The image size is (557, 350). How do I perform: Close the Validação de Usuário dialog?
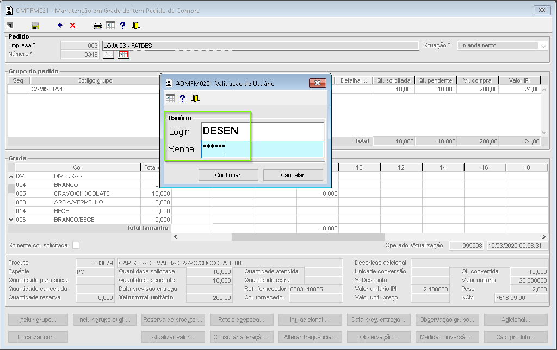pyautogui.click(x=317, y=83)
